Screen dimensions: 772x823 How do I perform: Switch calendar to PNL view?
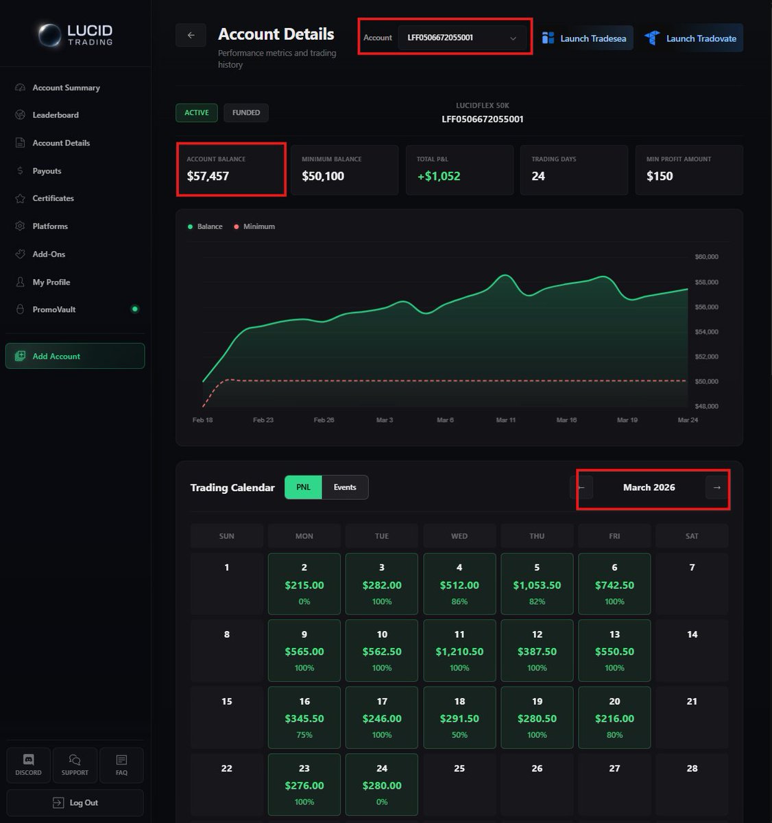[303, 487]
